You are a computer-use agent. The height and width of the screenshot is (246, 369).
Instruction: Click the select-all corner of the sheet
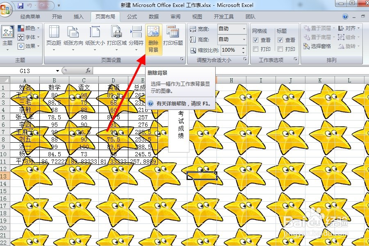click(x=5, y=80)
